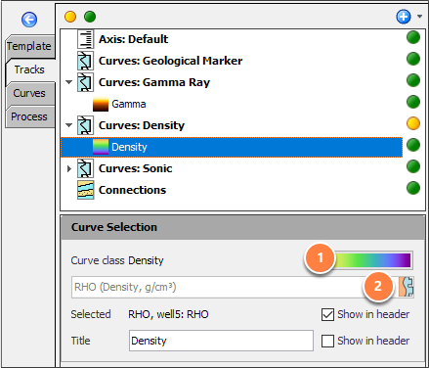Screen dimensions: 429x368
Task: Toggle the green status of the Density curve
Action: pos(413,145)
